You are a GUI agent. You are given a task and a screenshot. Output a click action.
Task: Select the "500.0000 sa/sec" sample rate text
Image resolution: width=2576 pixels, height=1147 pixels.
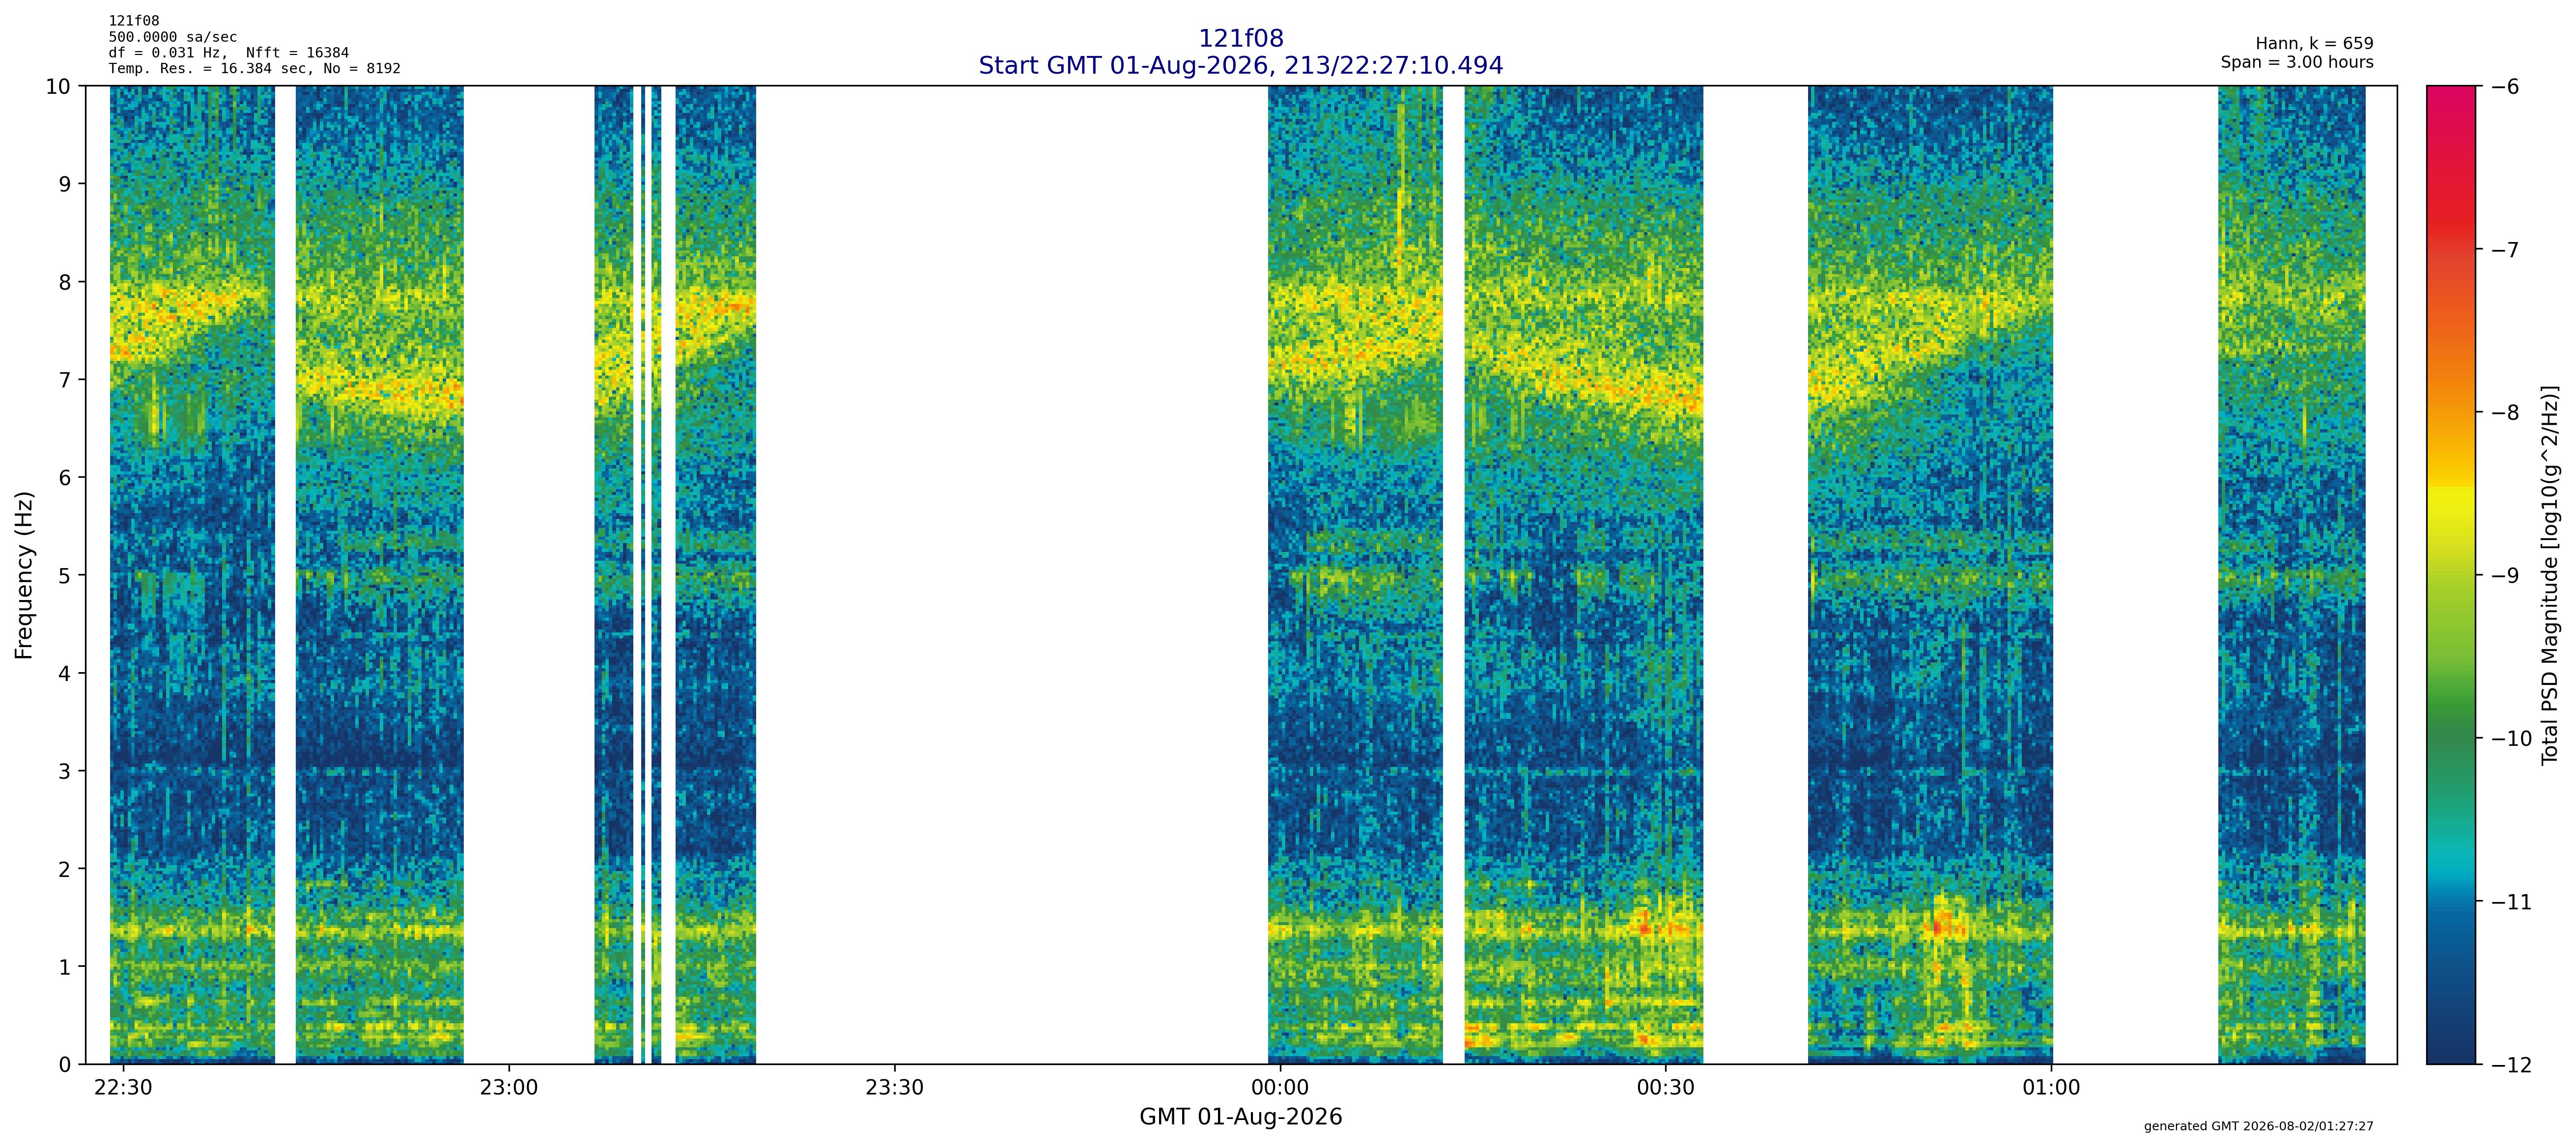[x=173, y=37]
